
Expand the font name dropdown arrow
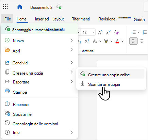[79, 32]
